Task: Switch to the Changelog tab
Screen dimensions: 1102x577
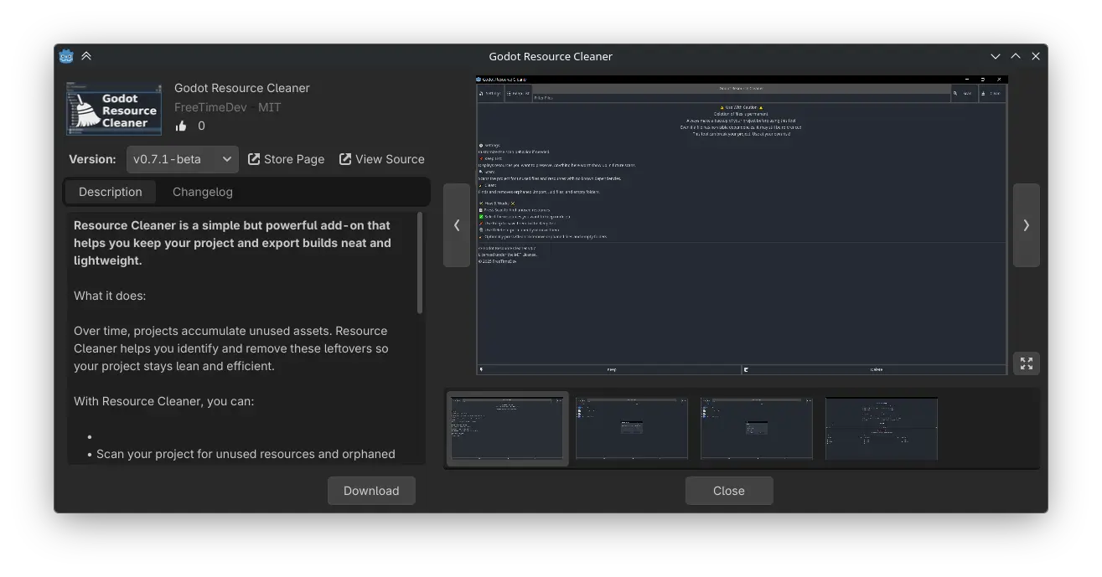Action: pyautogui.click(x=202, y=191)
